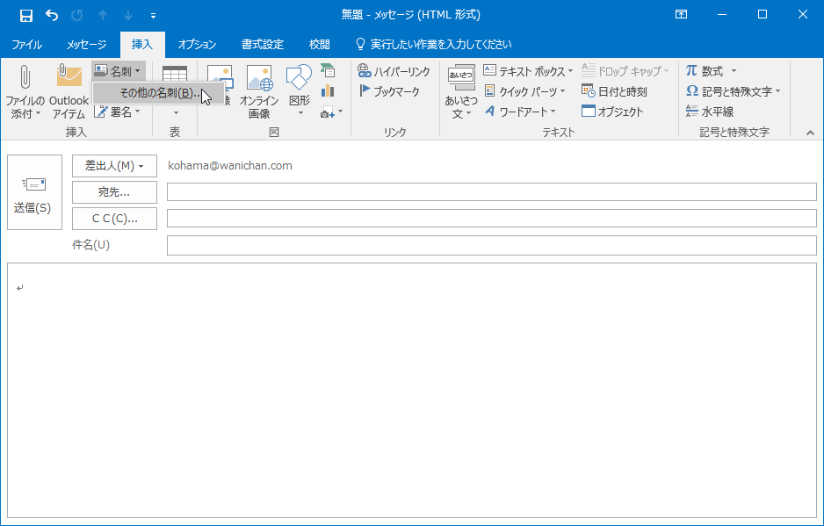Focus the 実行したい作業を入力してください search box
The image size is (824, 526).
[434, 45]
